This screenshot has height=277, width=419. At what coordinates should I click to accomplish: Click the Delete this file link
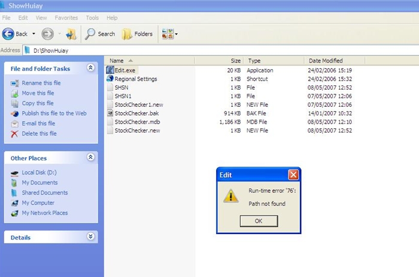tap(40, 134)
